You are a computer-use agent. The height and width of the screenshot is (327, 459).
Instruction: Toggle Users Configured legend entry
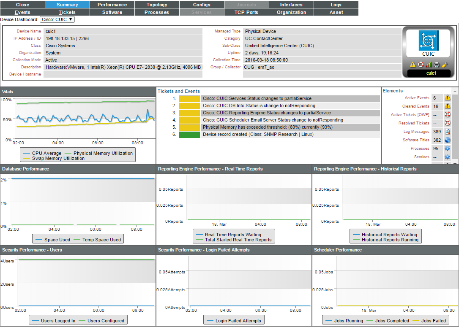pos(101,321)
